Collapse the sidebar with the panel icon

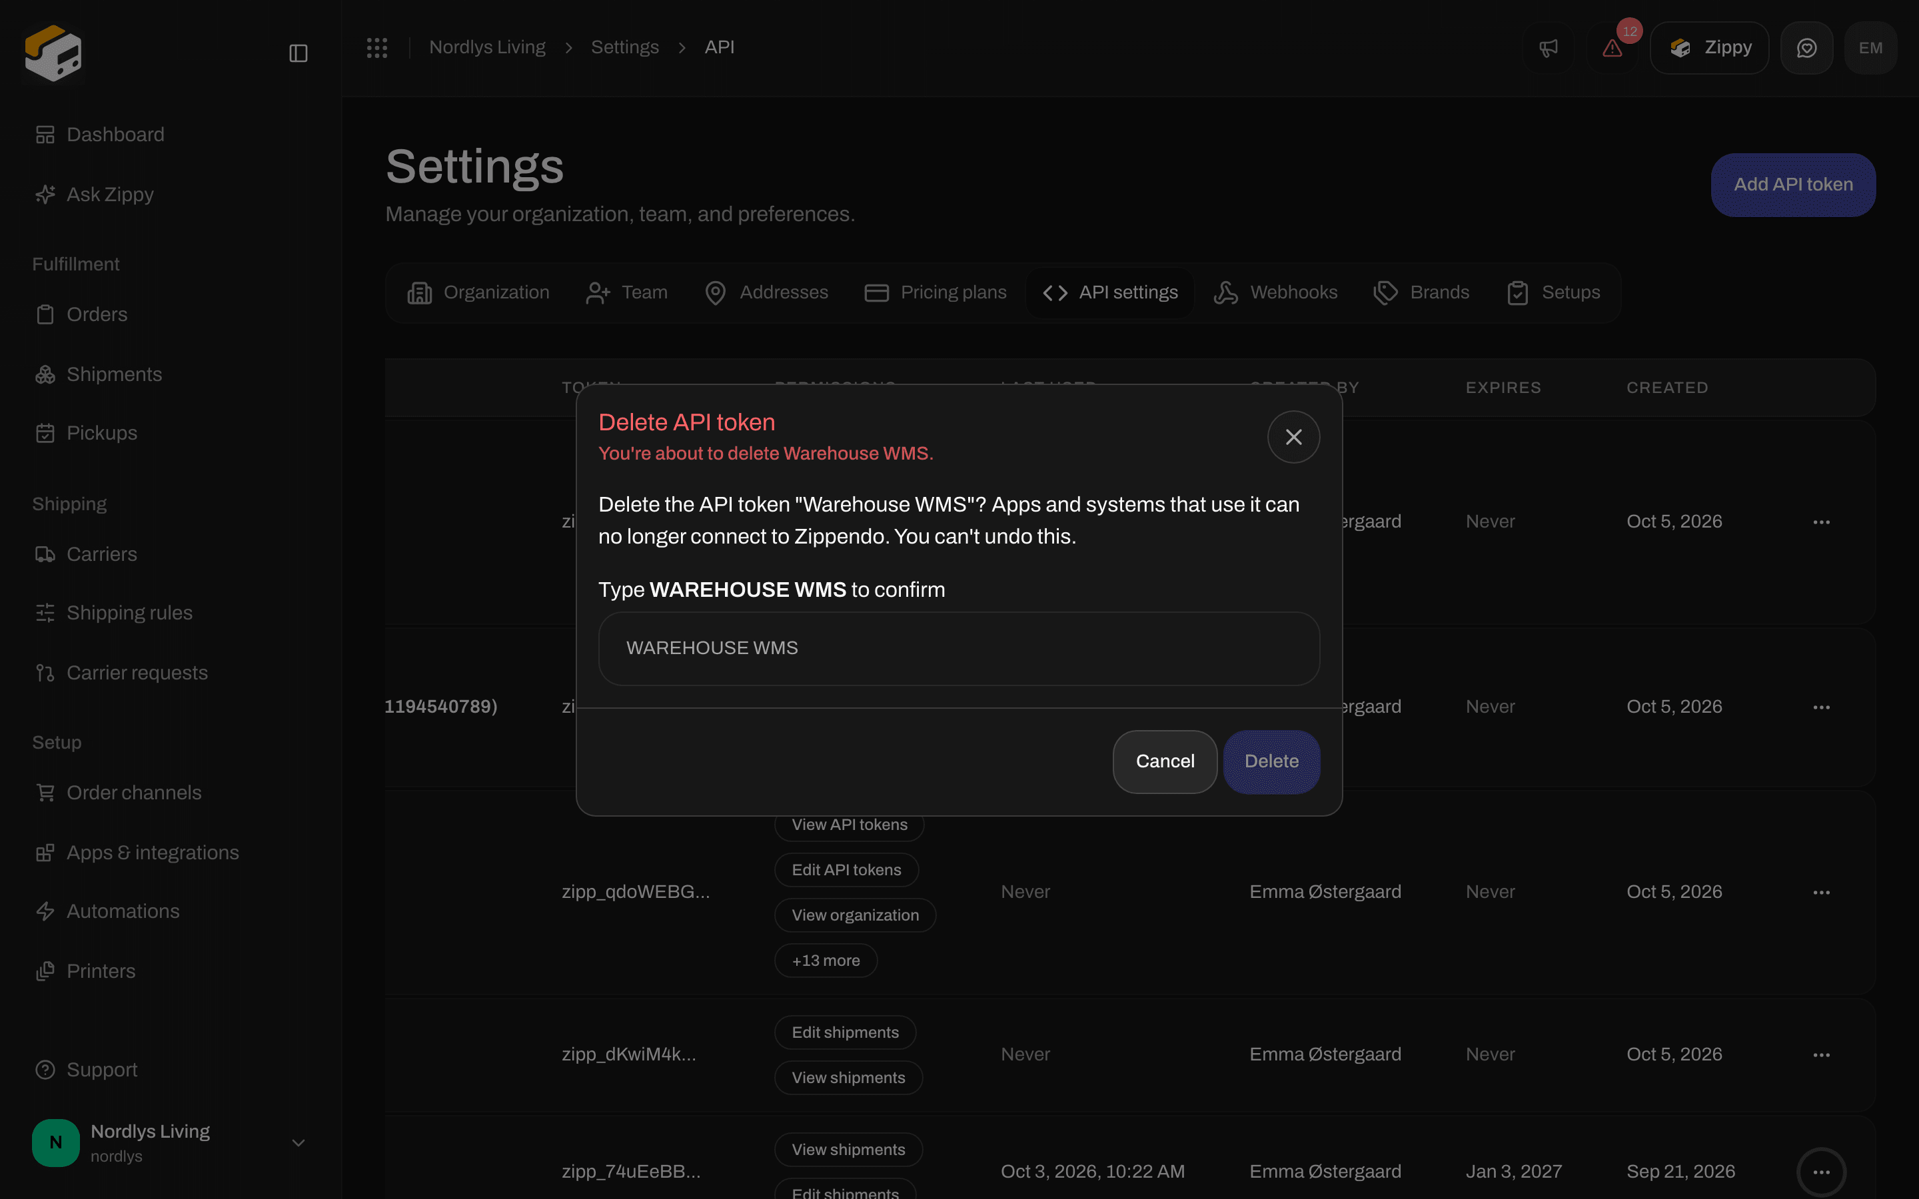(298, 53)
